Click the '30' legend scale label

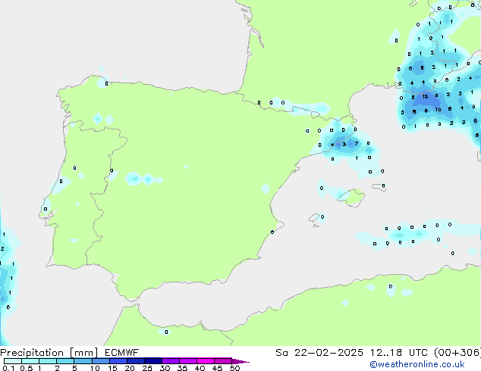click(165, 368)
